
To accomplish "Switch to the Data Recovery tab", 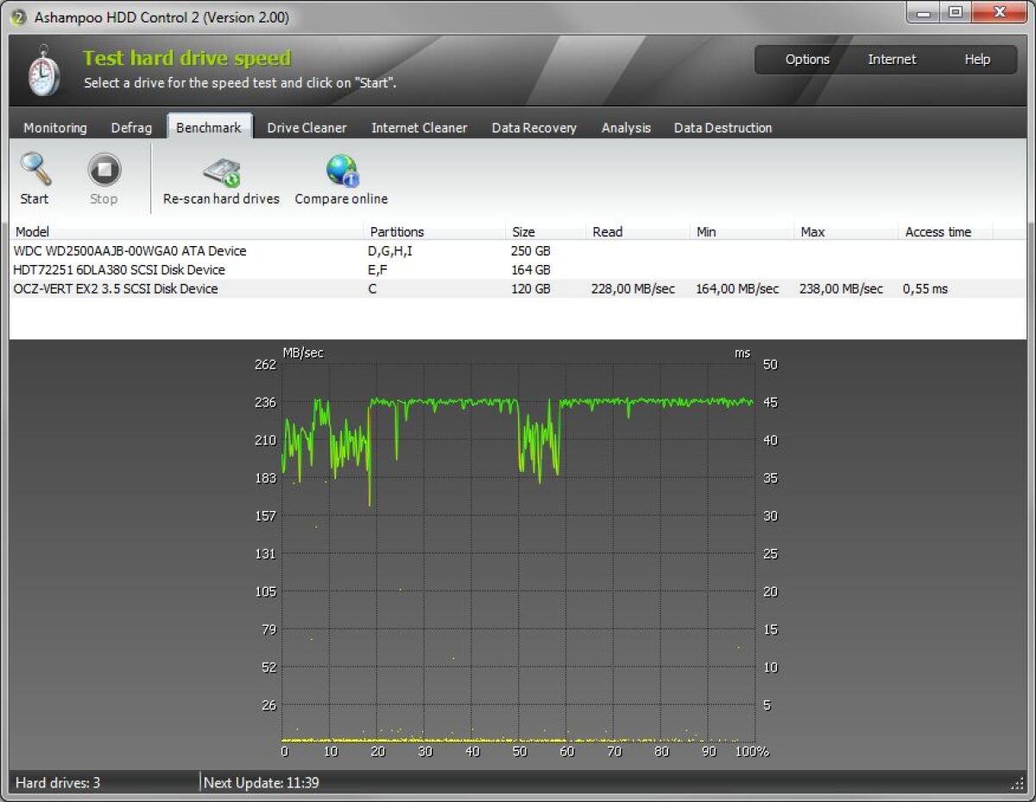I will [x=534, y=127].
